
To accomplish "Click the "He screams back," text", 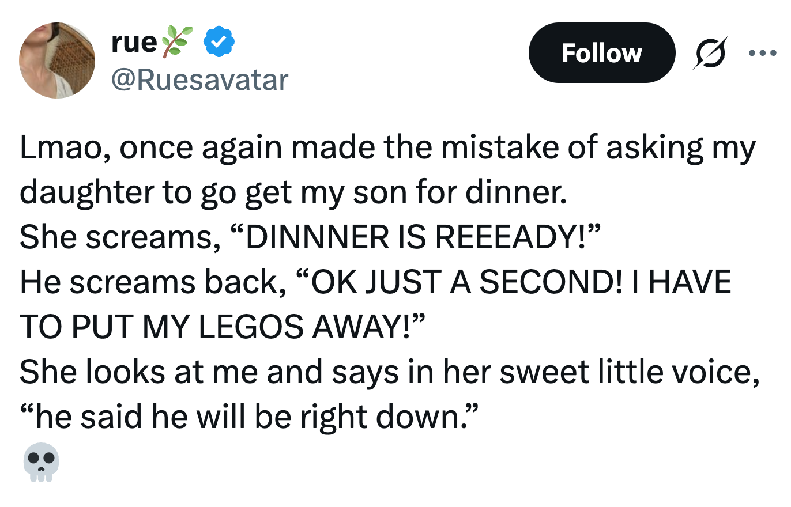I will 153,283.
